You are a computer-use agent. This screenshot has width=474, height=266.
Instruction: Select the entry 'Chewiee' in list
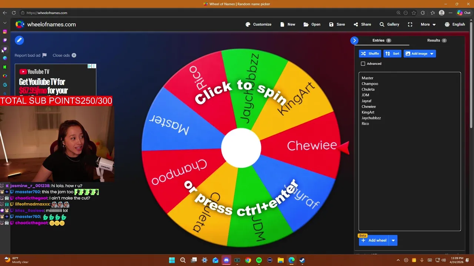(368, 106)
